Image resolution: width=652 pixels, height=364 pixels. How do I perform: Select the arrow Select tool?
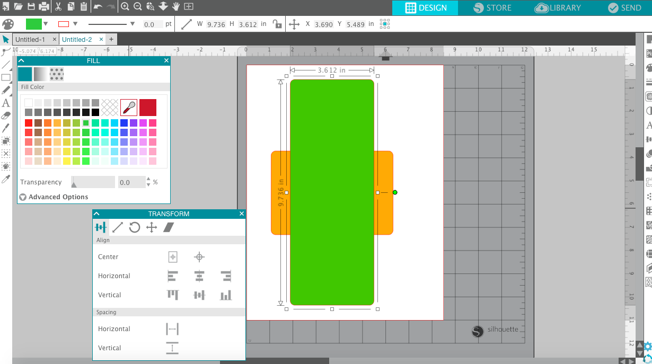[x=6, y=39]
